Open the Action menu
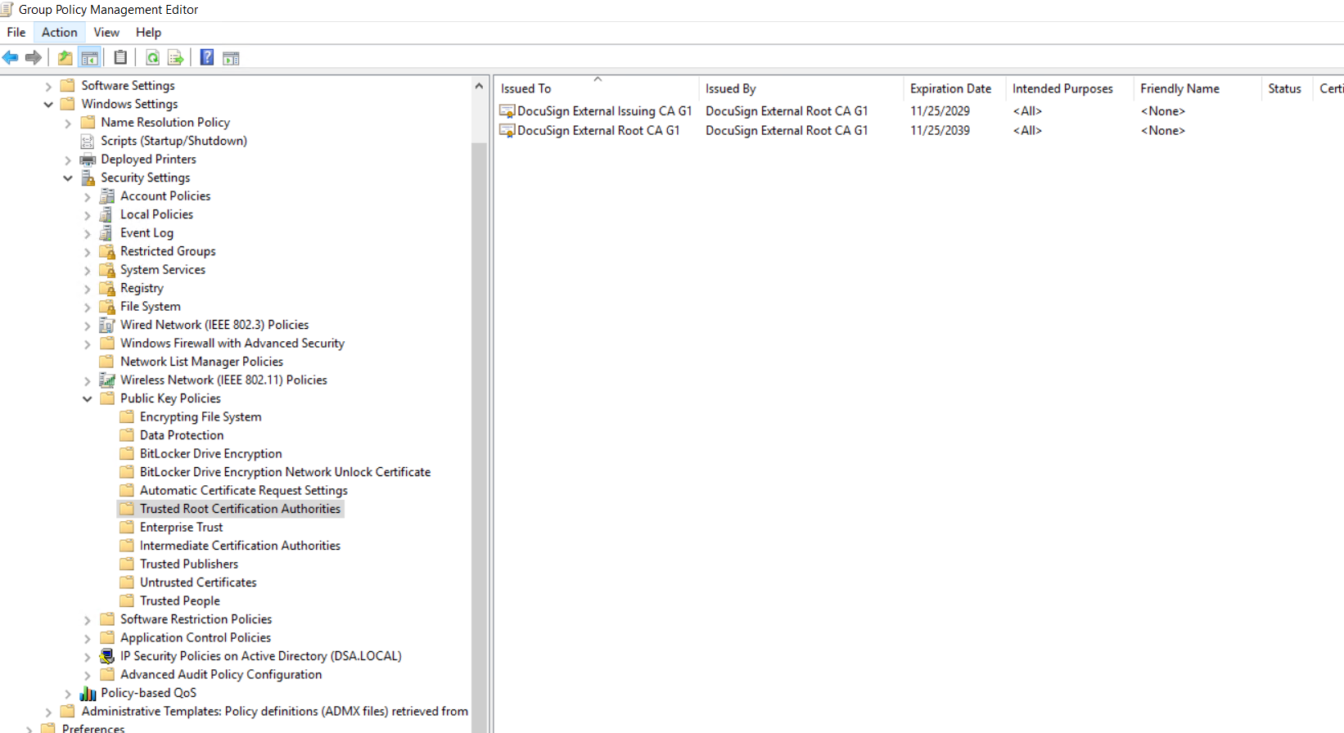This screenshot has height=733, width=1344. pyautogui.click(x=59, y=32)
